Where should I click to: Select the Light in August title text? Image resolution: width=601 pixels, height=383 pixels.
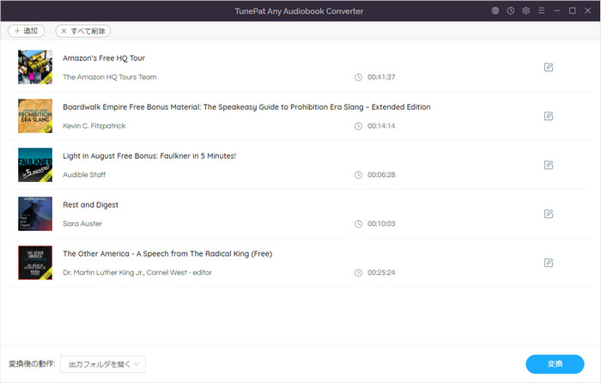pyautogui.click(x=149, y=156)
